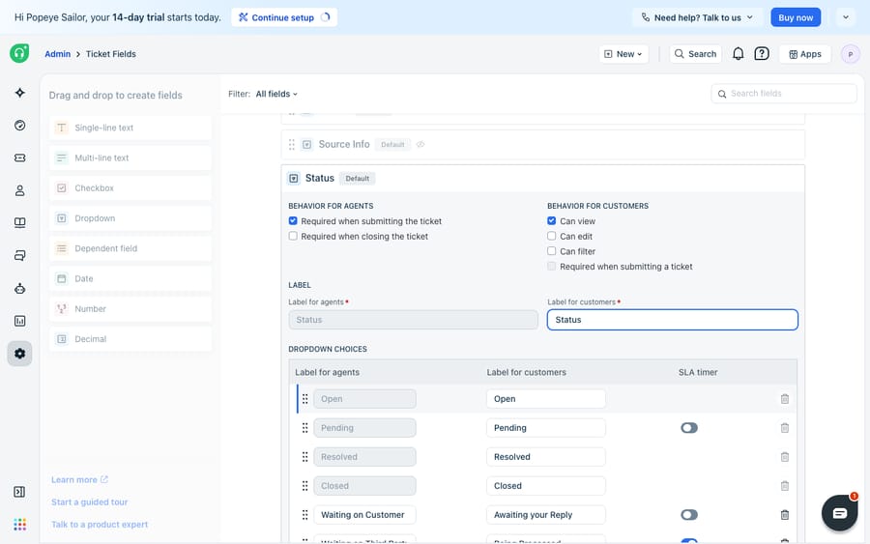Select the Single-line text field type

pyautogui.click(x=130, y=128)
